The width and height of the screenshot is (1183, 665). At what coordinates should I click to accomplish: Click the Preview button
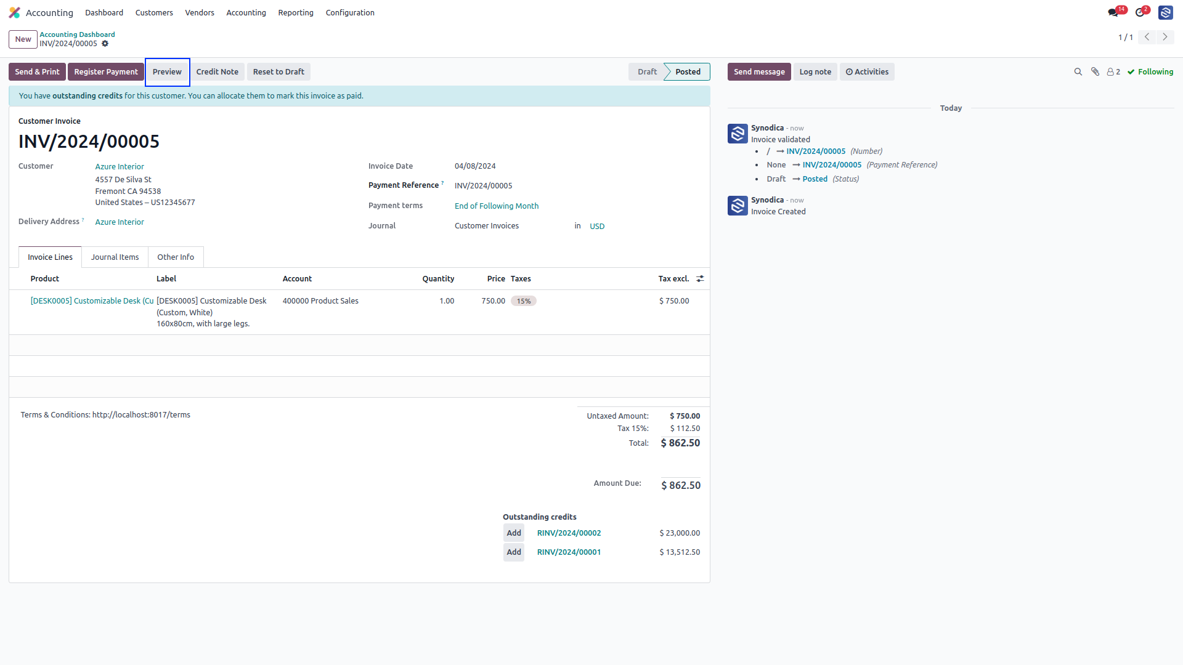tap(167, 72)
